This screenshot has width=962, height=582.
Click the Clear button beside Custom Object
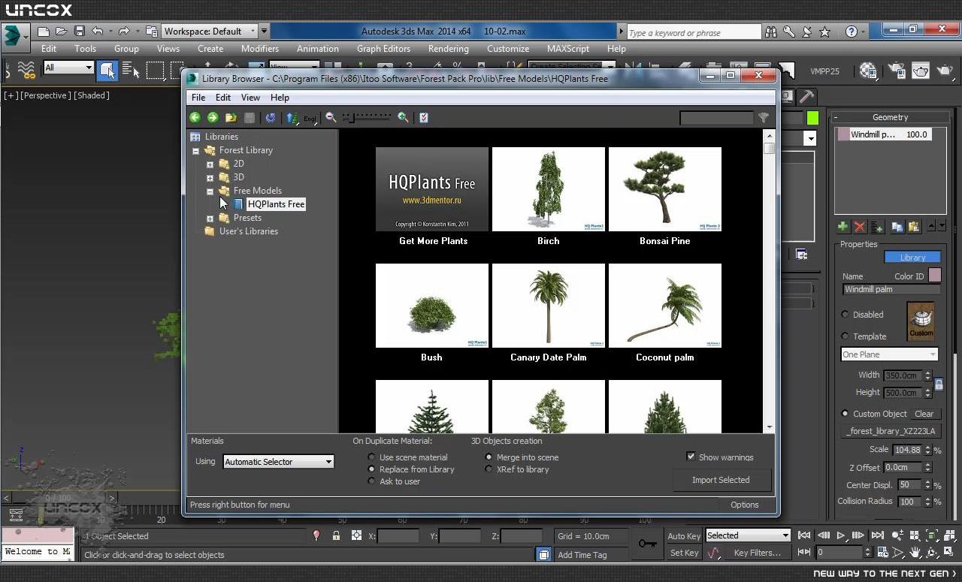coord(924,414)
